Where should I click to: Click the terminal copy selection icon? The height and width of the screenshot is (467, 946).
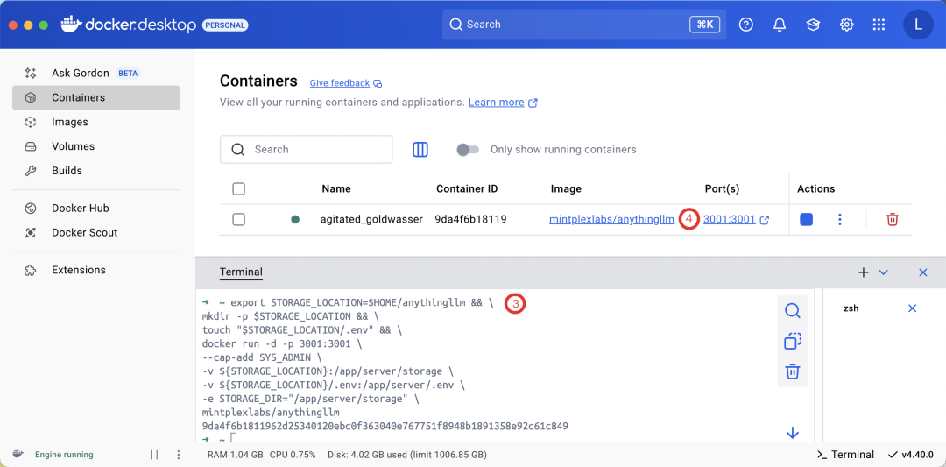click(792, 341)
